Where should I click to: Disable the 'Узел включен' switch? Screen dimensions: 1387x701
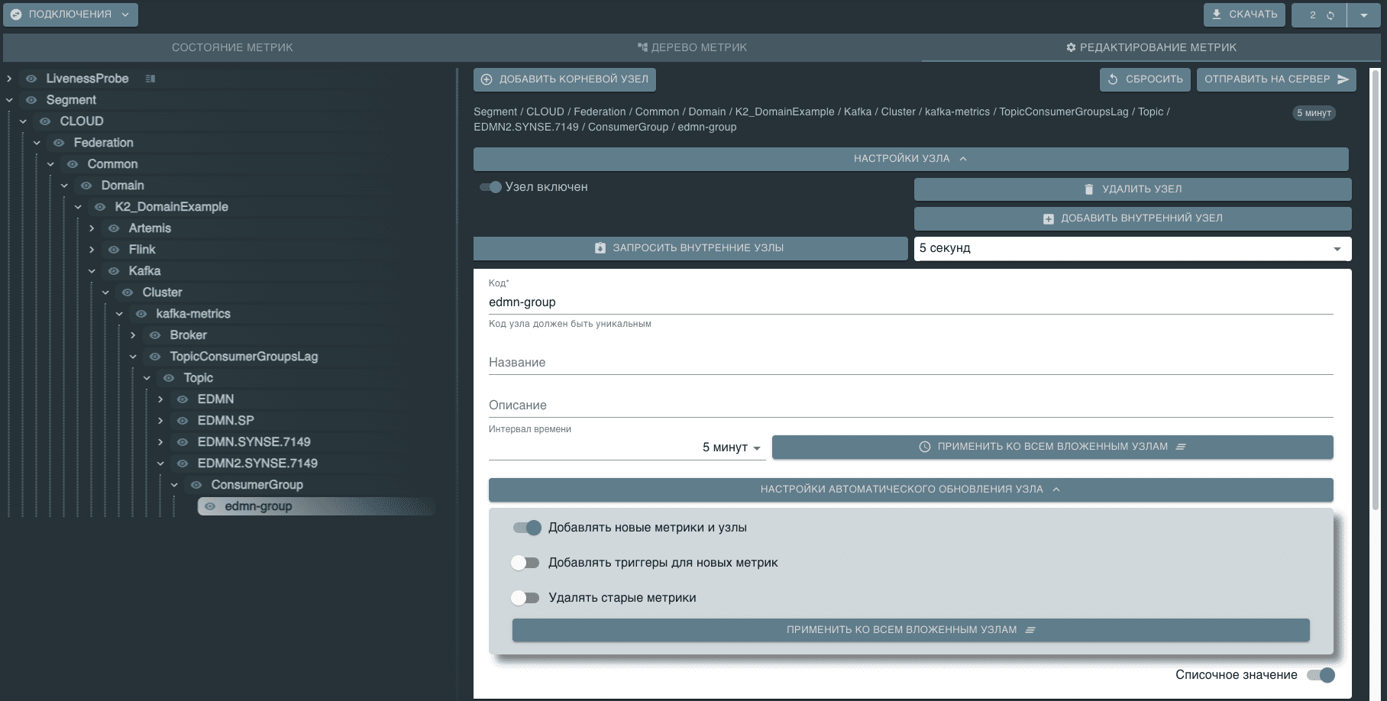click(490, 187)
